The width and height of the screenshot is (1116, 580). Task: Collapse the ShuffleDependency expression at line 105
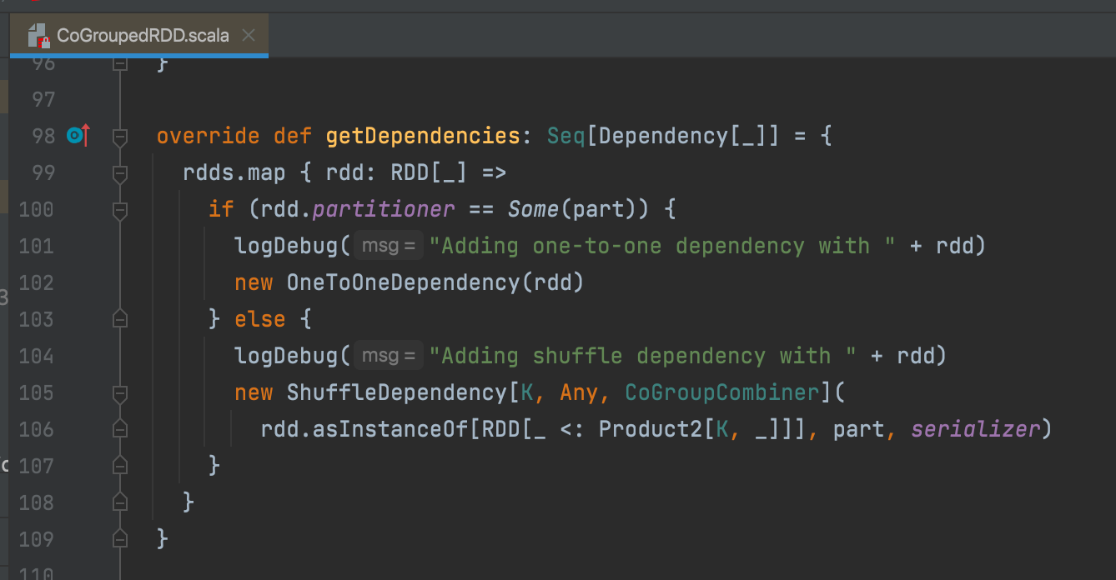tap(120, 392)
